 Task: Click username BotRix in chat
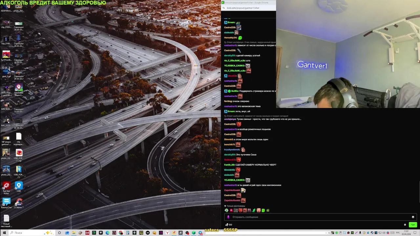[235, 91]
